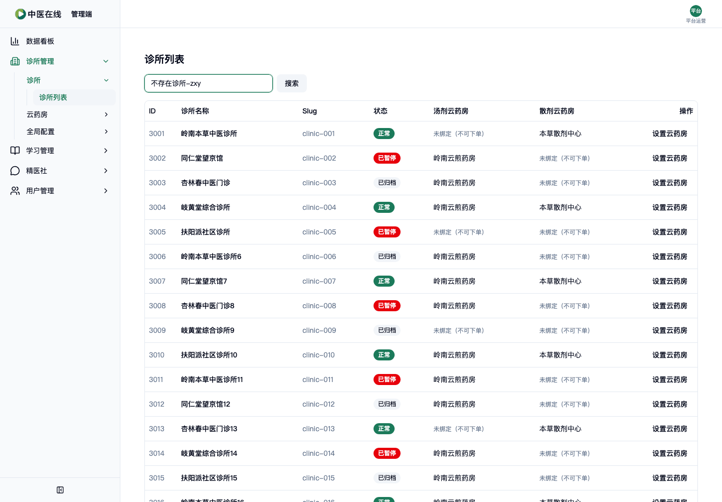Viewport: 722px width, 502px height.
Task: Click 设置云药房 for 扶阳派社区诊所 row 3005
Action: 670,232
